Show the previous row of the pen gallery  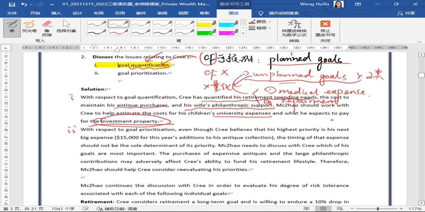point(243,22)
